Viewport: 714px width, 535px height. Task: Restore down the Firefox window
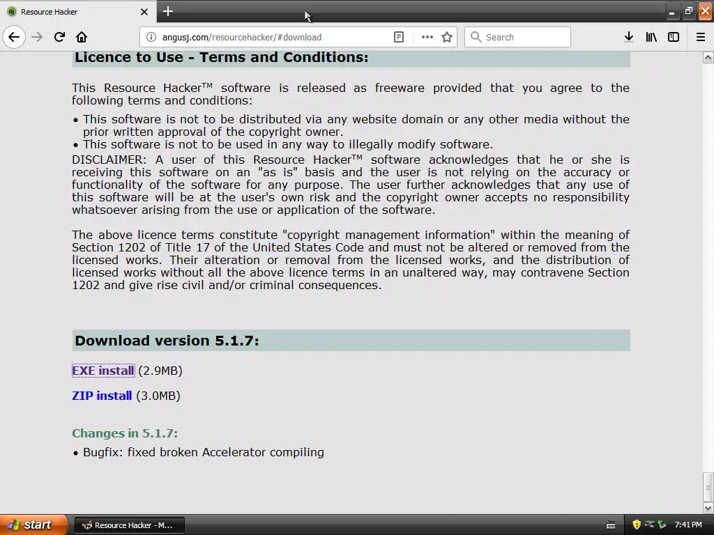[688, 11]
